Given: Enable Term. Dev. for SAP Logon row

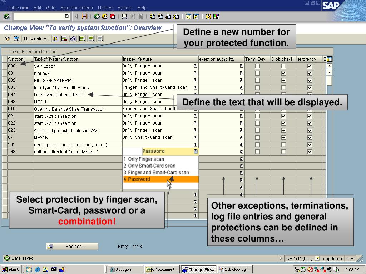Looking at the screenshot, I should tap(257, 66).
